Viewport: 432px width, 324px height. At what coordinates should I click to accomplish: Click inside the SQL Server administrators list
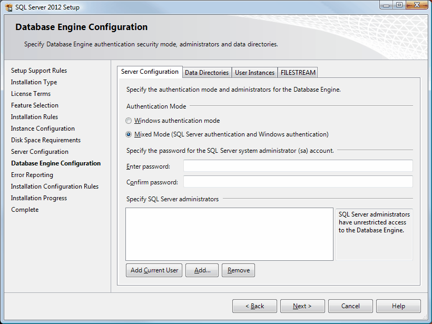click(229, 234)
